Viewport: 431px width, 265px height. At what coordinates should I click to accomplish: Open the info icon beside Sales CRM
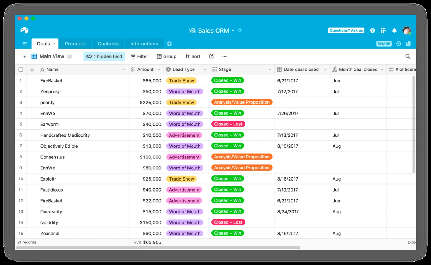[240, 30]
